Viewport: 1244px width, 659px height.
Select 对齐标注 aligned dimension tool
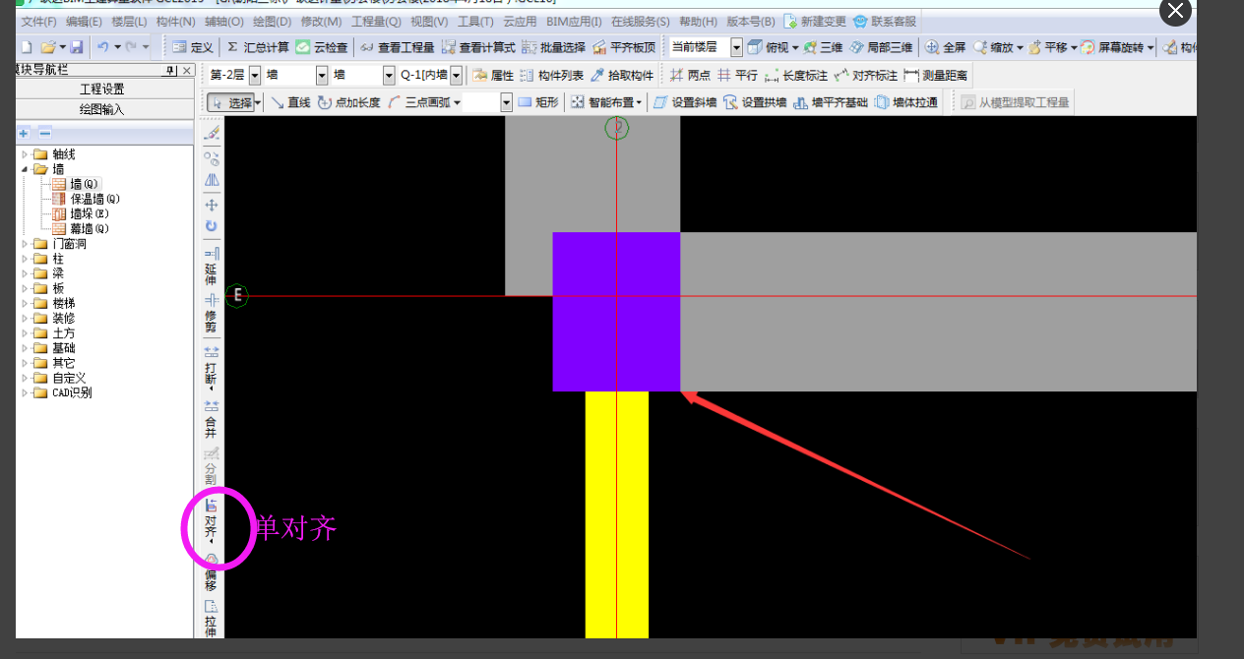tap(866, 75)
